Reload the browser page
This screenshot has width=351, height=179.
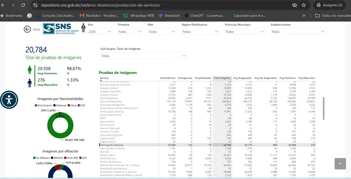tap(23, 5)
